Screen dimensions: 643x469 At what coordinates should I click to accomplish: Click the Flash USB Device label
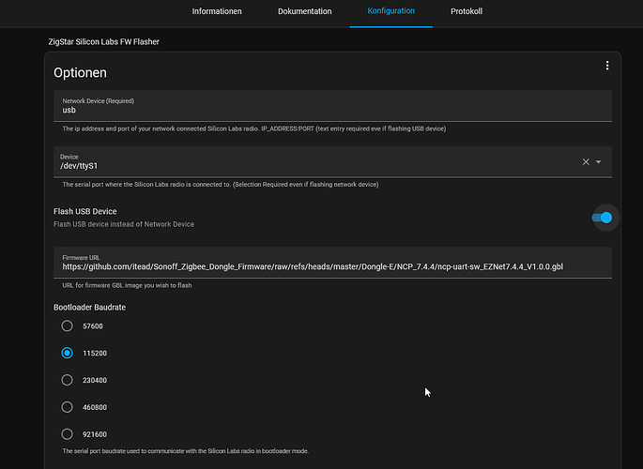[x=84, y=211]
